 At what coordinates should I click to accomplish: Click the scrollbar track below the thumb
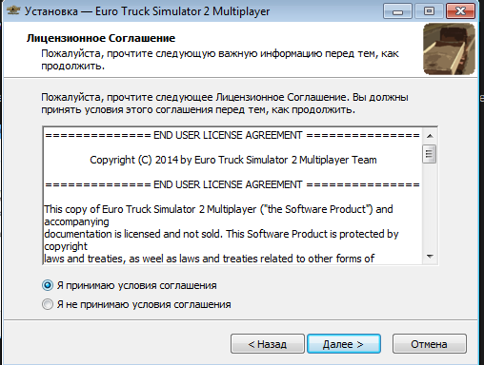pyautogui.click(x=430, y=206)
